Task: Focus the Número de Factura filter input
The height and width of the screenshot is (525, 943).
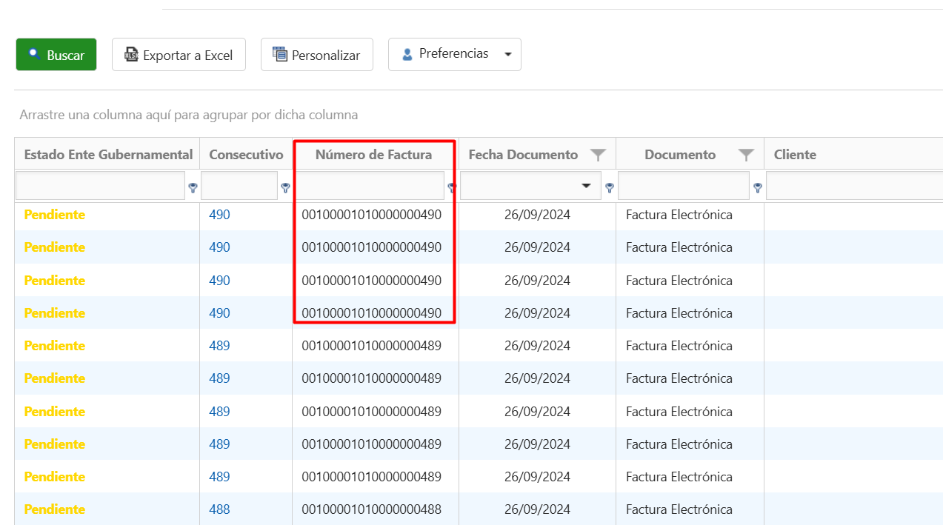Action: coord(370,186)
